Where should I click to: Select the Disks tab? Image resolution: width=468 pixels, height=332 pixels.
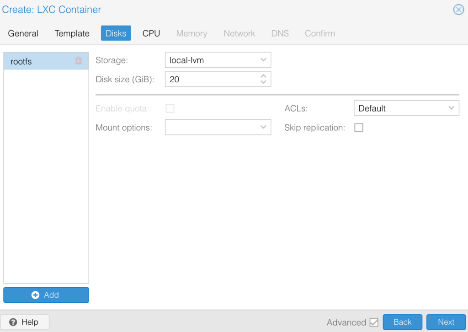tap(116, 33)
